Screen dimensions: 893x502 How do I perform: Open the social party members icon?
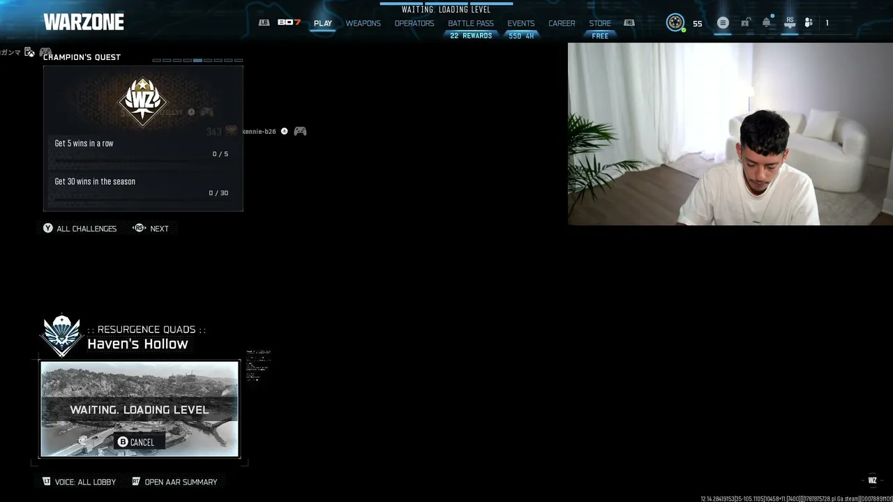809,23
